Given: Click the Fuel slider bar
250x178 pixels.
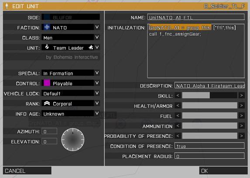Looking at the screenshot, I should pyautogui.click(x=210, y=116).
